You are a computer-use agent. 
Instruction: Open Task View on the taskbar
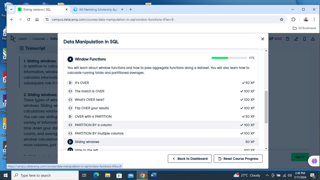[x=84, y=175]
